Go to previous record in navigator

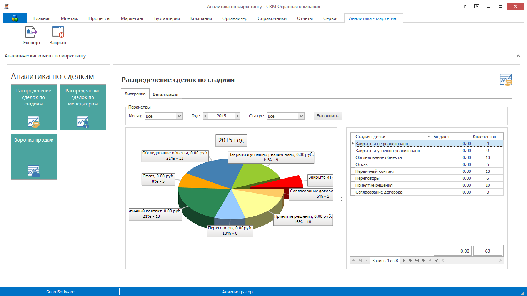click(x=367, y=261)
